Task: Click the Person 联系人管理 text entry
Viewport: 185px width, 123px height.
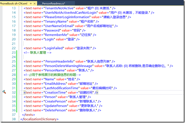Action: (57, 97)
